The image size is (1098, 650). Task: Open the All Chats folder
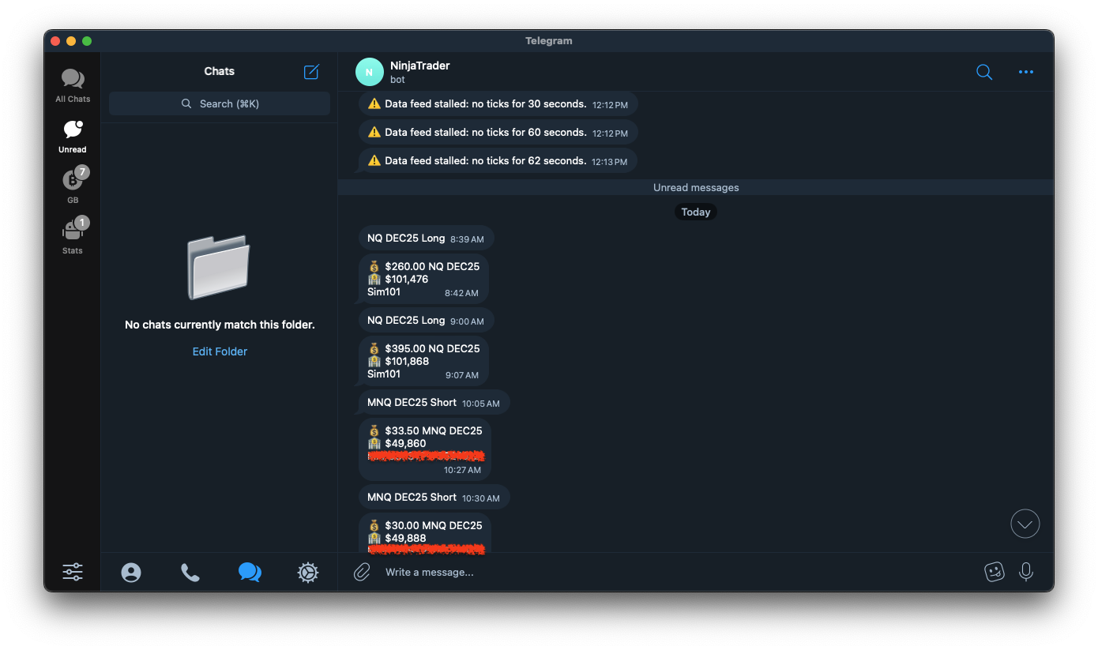(73, 85)
